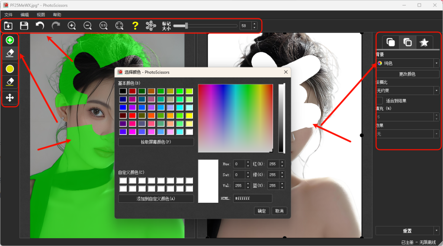443x246 pixels.
Task: Click the yellow question mark help icon
Action: click(x=135, y=26)
